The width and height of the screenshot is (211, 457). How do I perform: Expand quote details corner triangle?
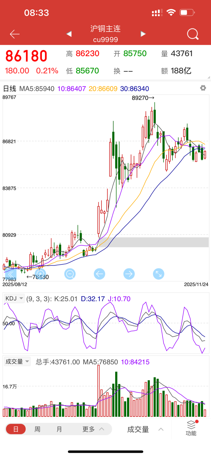[209, 77]
